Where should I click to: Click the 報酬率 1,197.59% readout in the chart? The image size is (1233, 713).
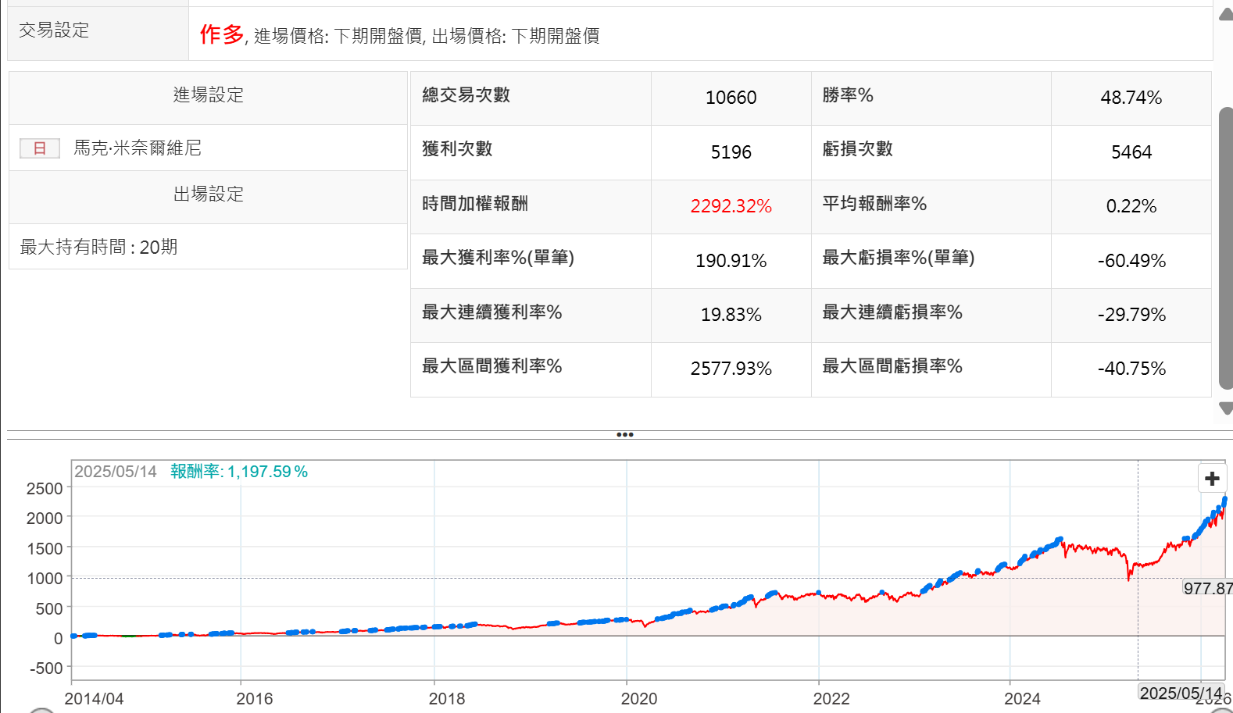pyautogui.click(x=239, y=472)
